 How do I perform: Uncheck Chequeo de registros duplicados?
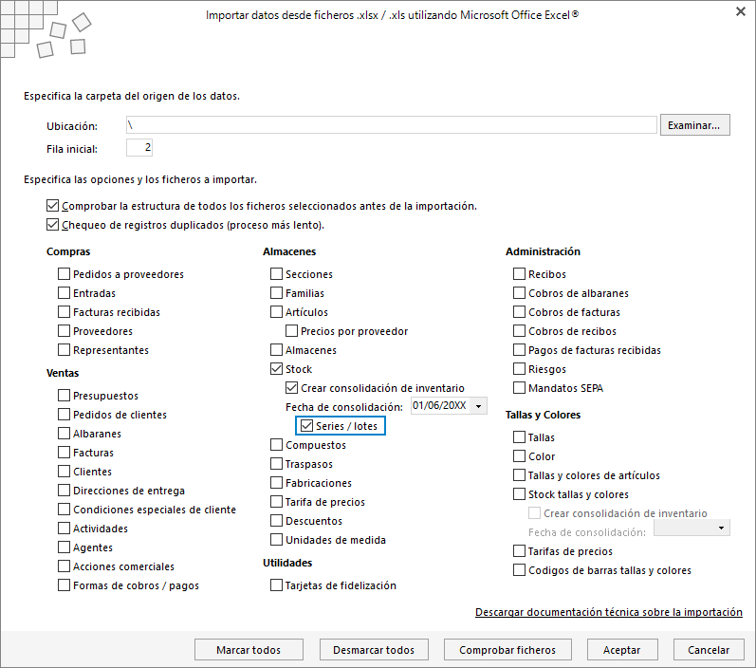(x=53, y=225)
